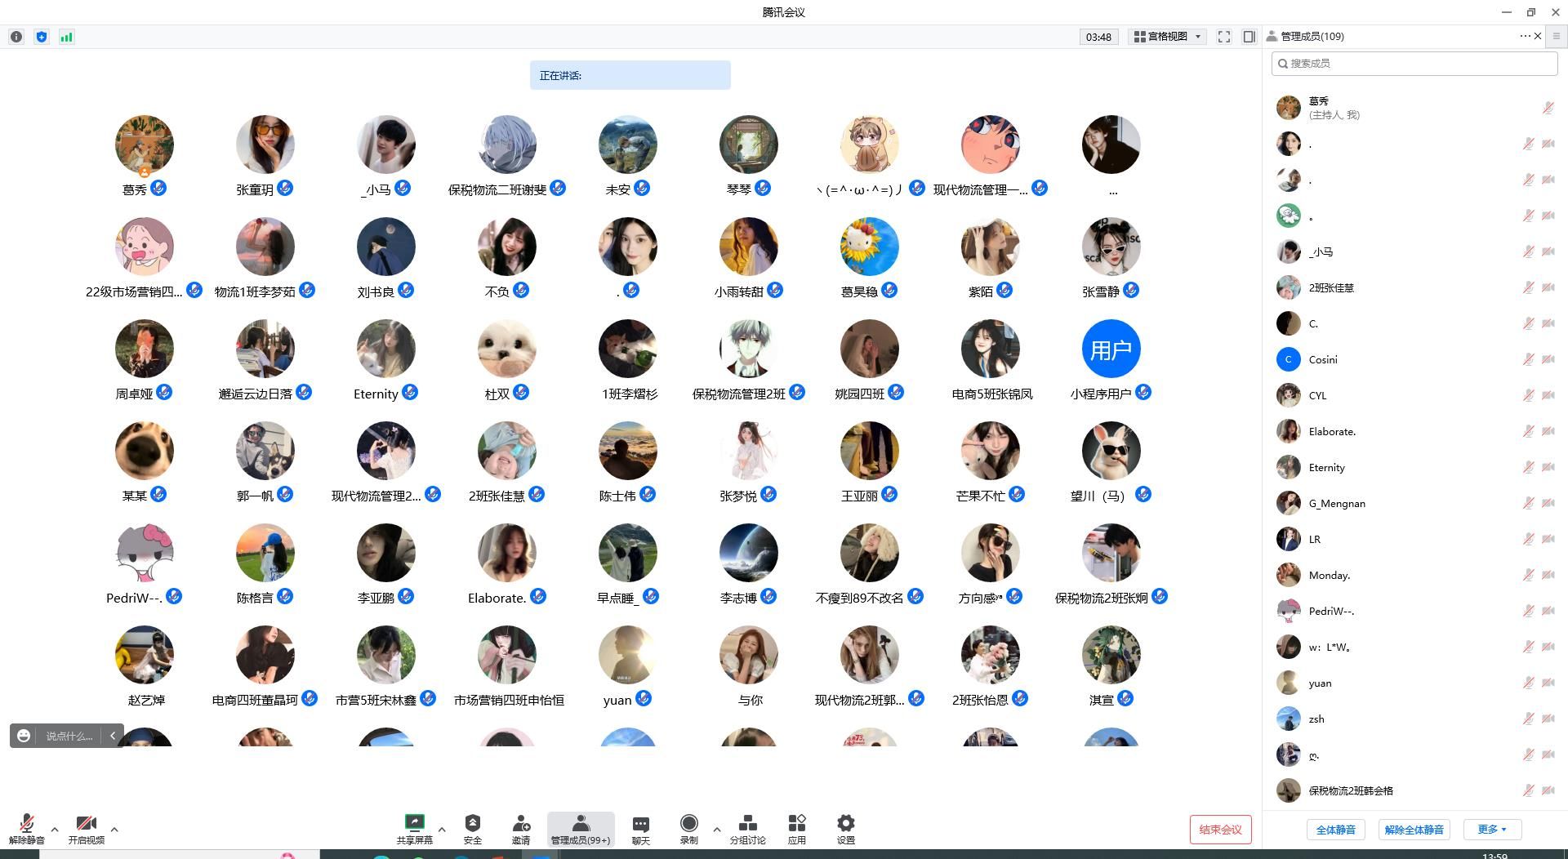This screenshot has height=859, width=1568.
Task: Select member Elaborate. in the member list
Action: [x=1331, y=431]
